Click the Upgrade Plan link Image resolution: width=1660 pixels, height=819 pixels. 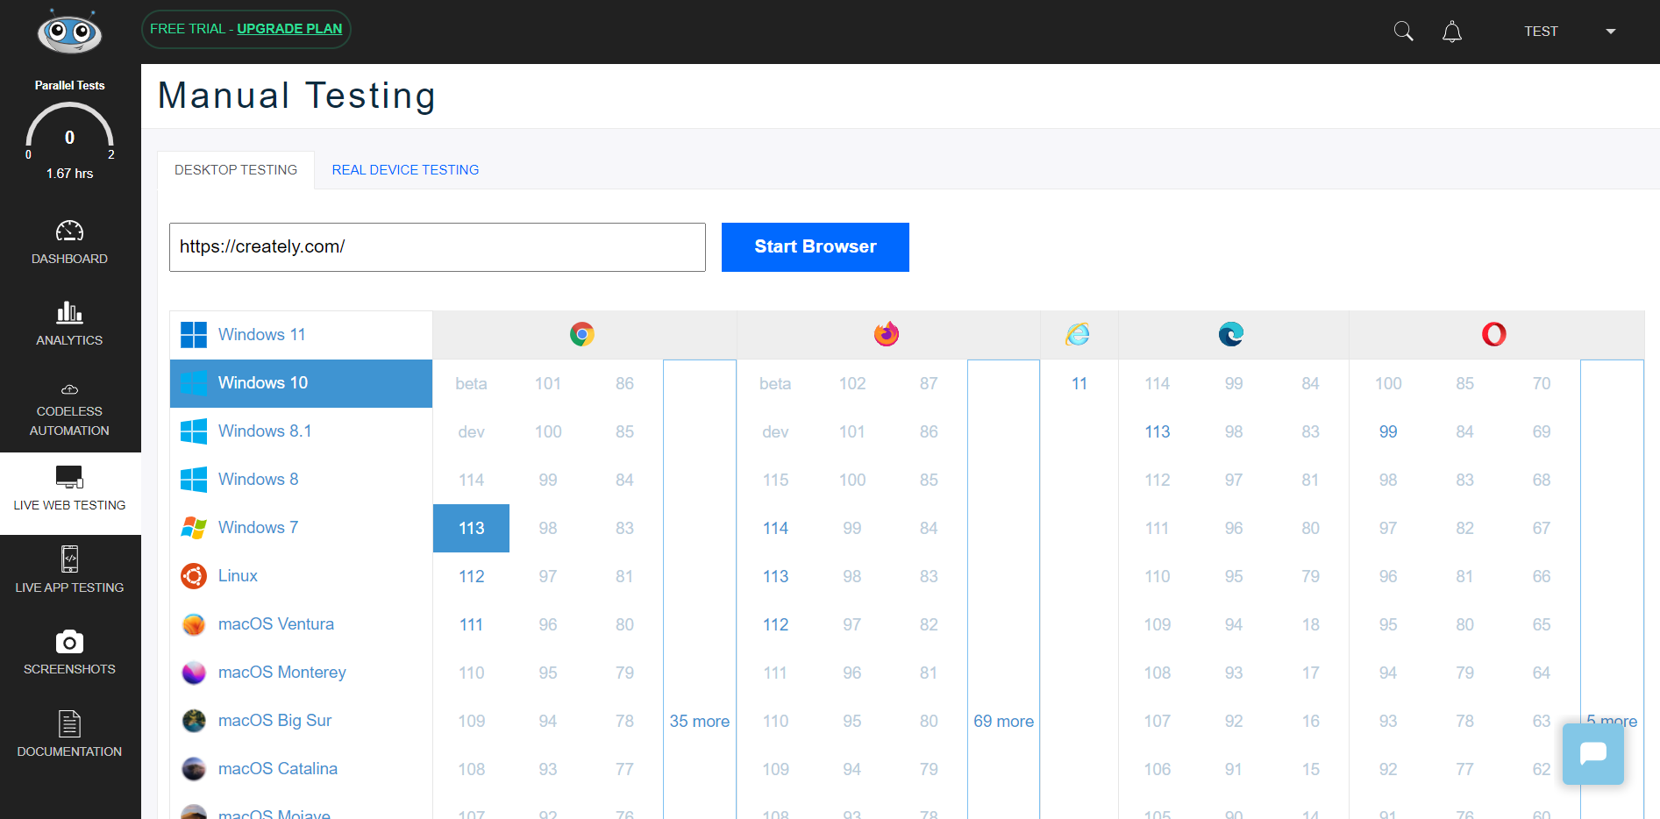pyautogui.click(x=289, y=29)
